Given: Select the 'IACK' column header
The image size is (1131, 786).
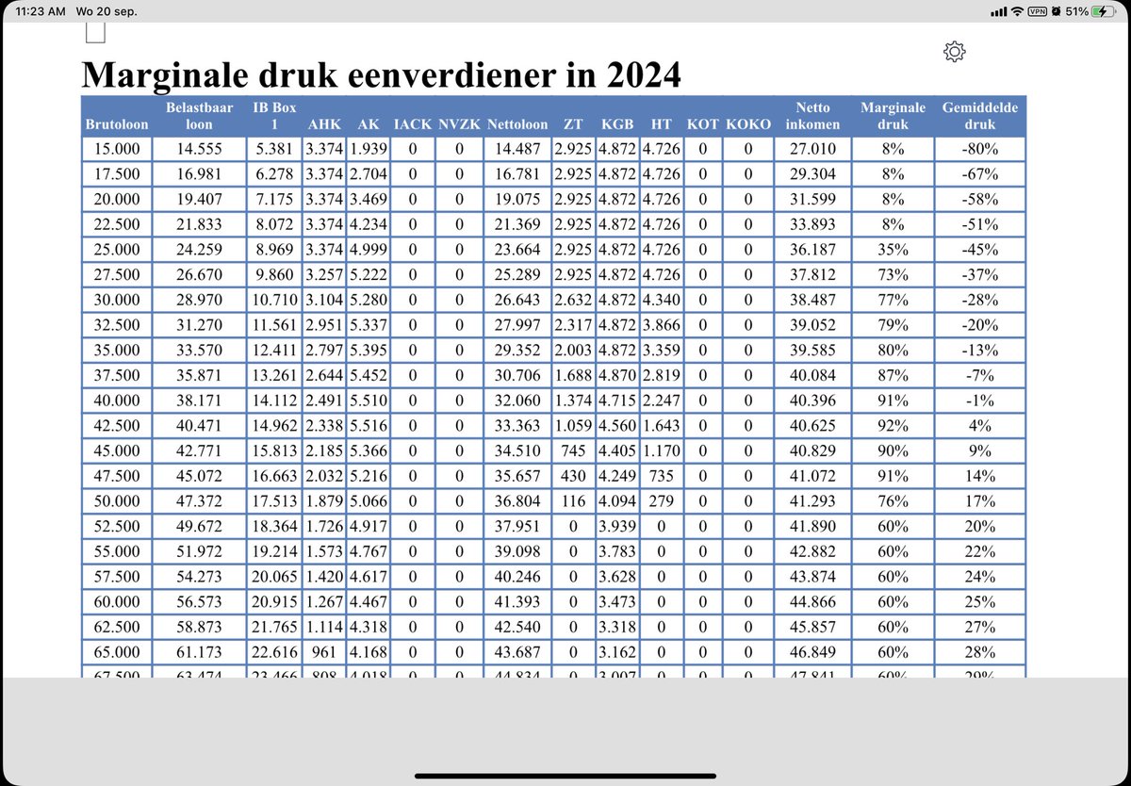Looking at the screenshot, I should [x=412, y=123].
